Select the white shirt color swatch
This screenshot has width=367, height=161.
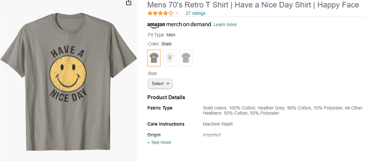point(170,58)
